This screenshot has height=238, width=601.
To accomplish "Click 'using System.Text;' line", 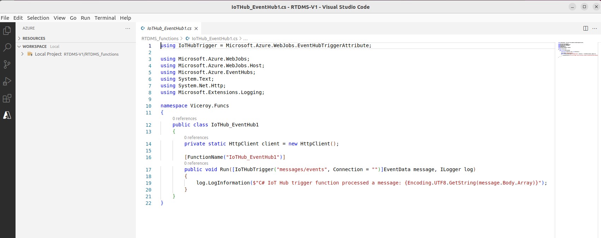I will coord(187,79).
